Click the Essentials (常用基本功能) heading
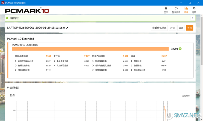Screen dimensions: 203x121 pyautogui.click(x=21, y=56)
